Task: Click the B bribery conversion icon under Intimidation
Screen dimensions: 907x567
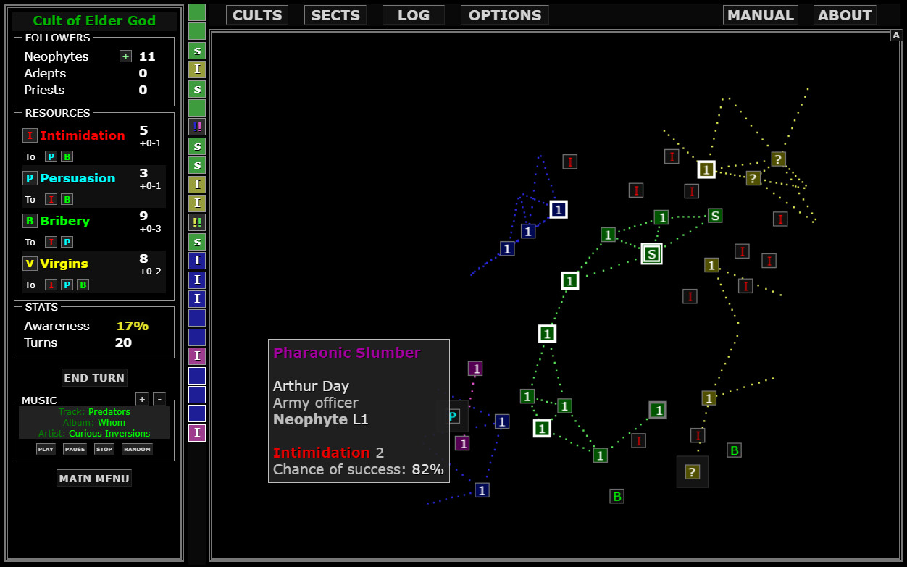Action: coord(67,156)
